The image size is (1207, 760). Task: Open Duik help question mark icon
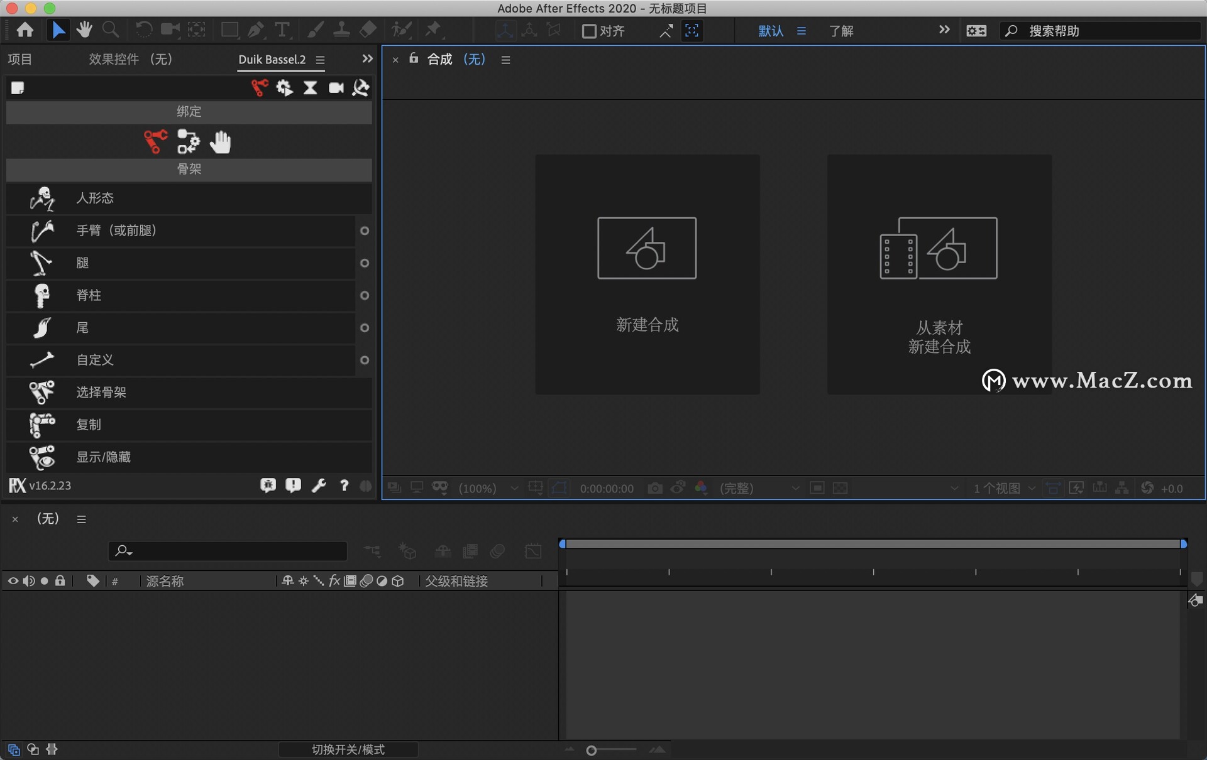tap(344, 486)
